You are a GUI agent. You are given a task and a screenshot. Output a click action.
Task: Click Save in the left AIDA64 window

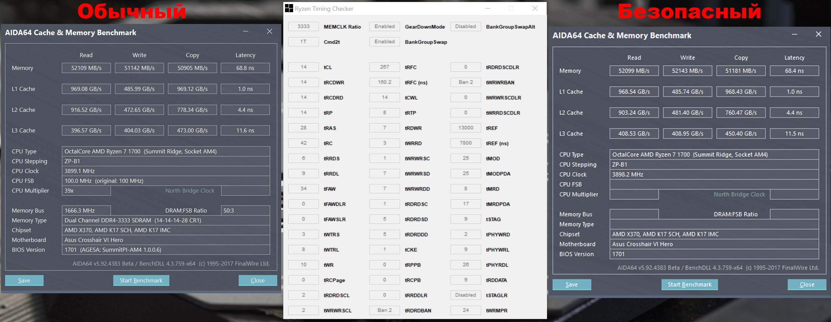[x=24, y=280]
